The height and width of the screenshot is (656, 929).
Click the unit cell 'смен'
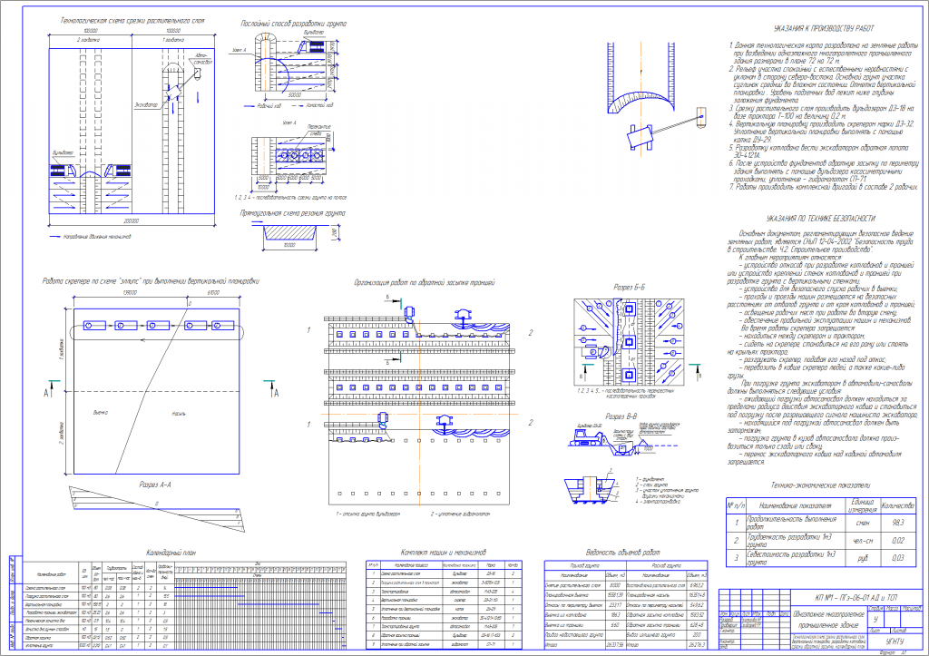(862, 524)
